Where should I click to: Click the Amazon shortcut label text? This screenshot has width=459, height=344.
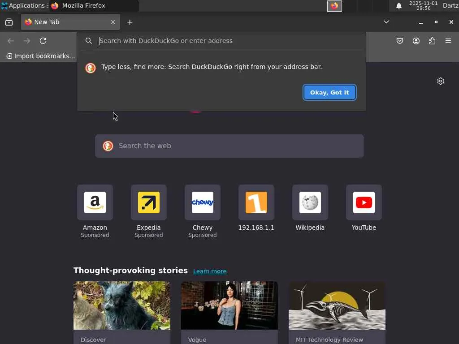tap(95, 228)
